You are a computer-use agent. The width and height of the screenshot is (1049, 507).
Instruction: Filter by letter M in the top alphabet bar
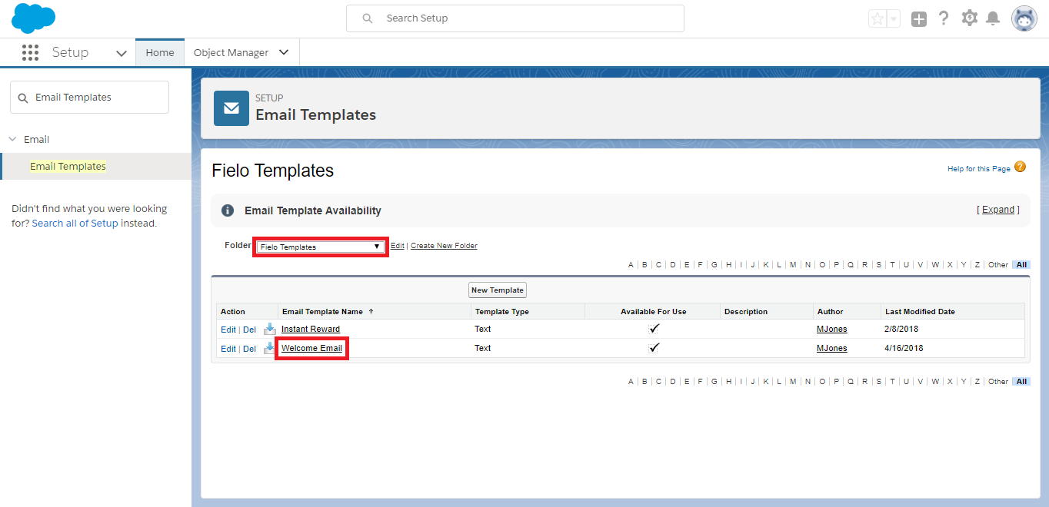(793, 265)
